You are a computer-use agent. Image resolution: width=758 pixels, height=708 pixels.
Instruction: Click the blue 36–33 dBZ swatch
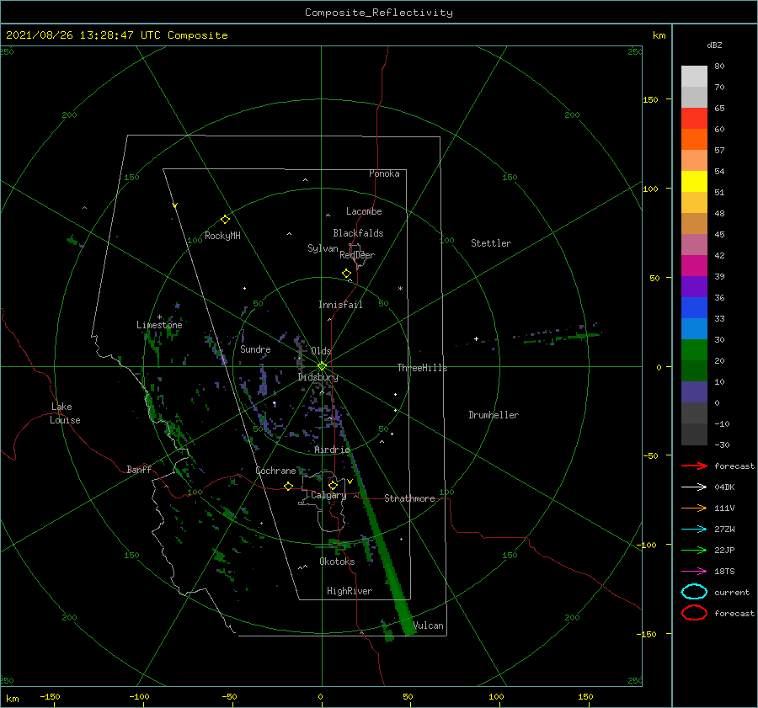tap(694, 308)
